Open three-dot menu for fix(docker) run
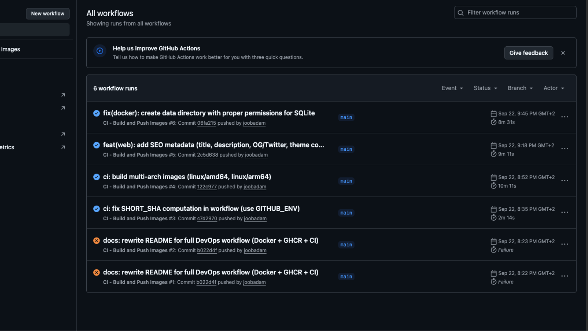Screen dimensions: 588x331 point(564,117)
